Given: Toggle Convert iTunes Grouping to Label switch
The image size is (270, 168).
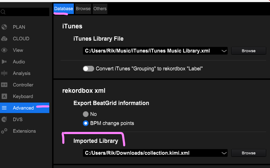Looking at the screenshot, I should [x=88, y=69].
